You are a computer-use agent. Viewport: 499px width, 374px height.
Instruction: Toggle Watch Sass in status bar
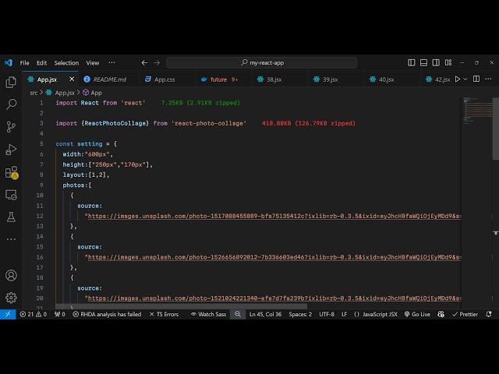point(207,314)
